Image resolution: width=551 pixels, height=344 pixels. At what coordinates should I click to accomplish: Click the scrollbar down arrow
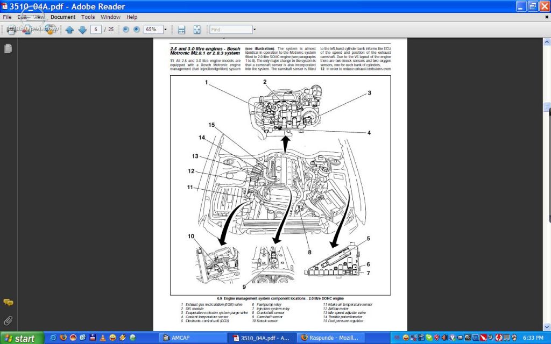(x=547, y=327)
